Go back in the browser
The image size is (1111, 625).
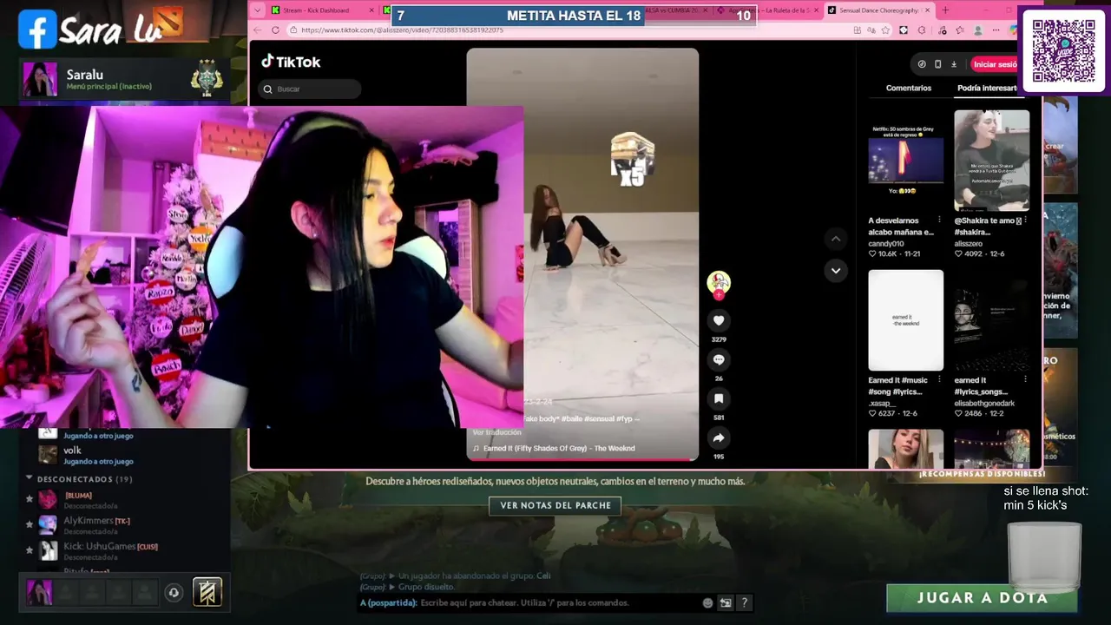(x=258, y=30)
